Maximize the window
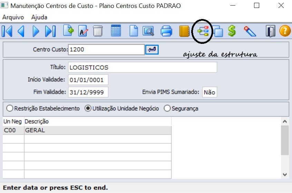This screenshot has width=292, height=193. [x=256, y=6]
